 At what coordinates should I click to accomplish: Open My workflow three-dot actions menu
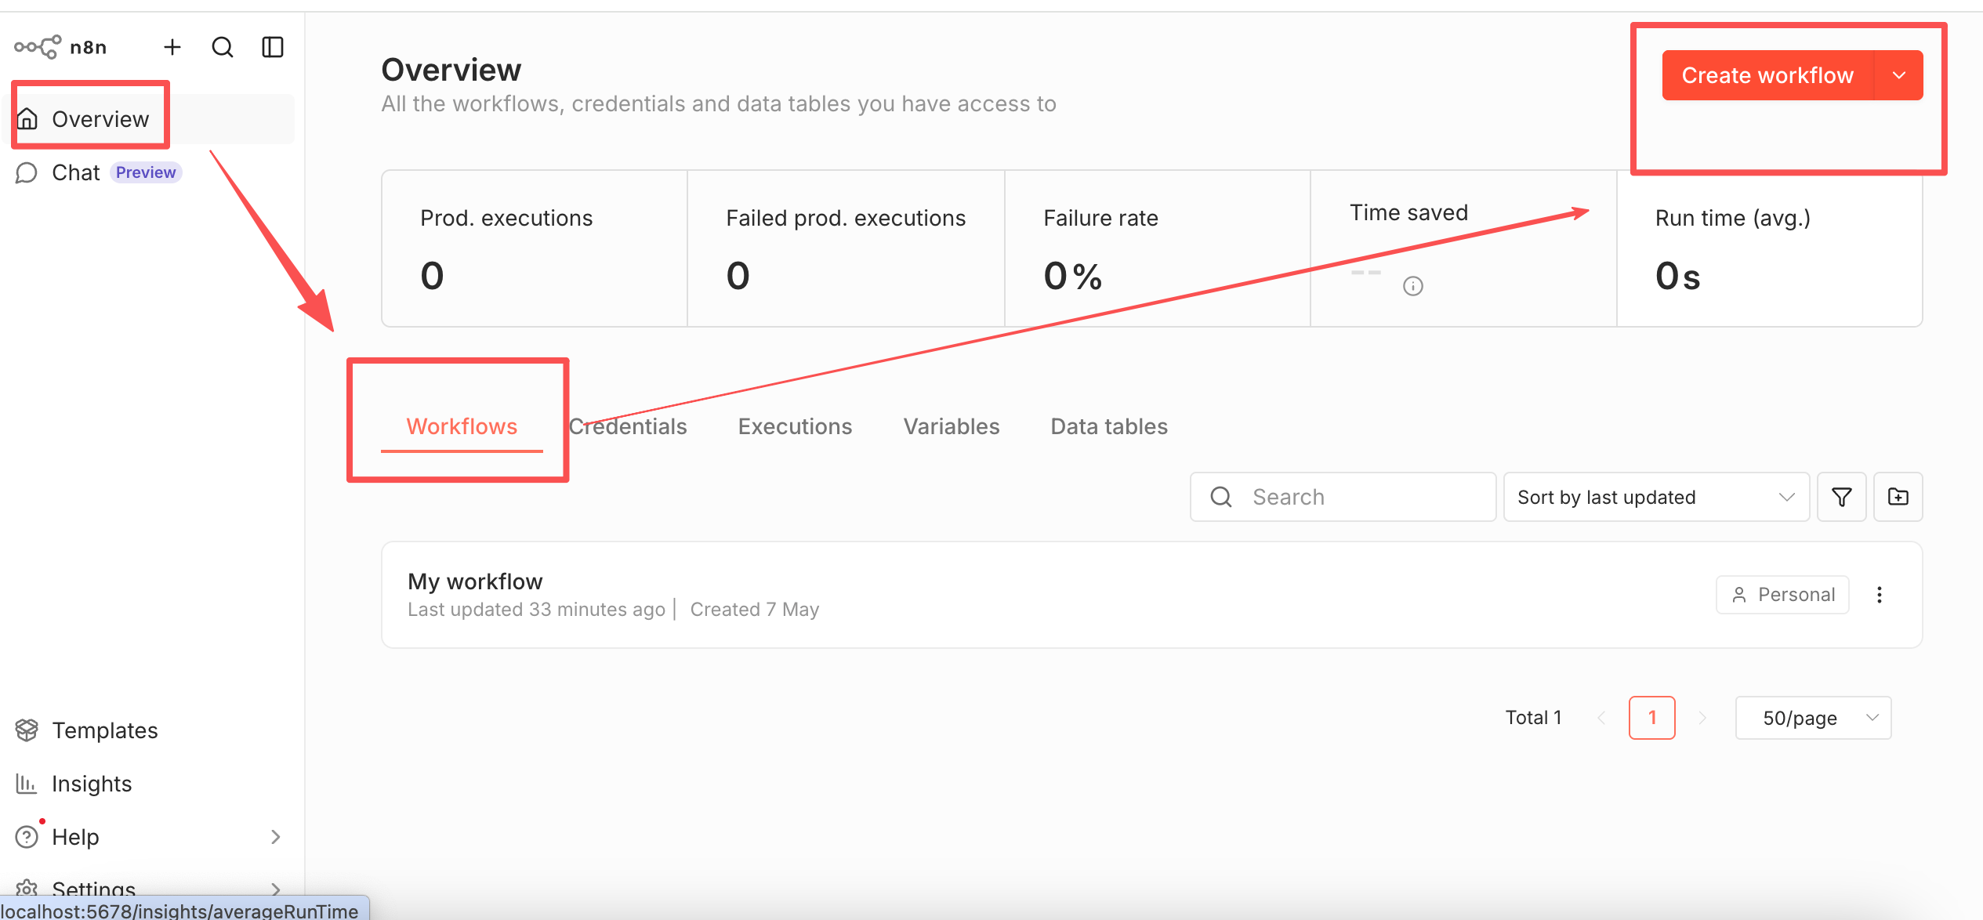1880,595
